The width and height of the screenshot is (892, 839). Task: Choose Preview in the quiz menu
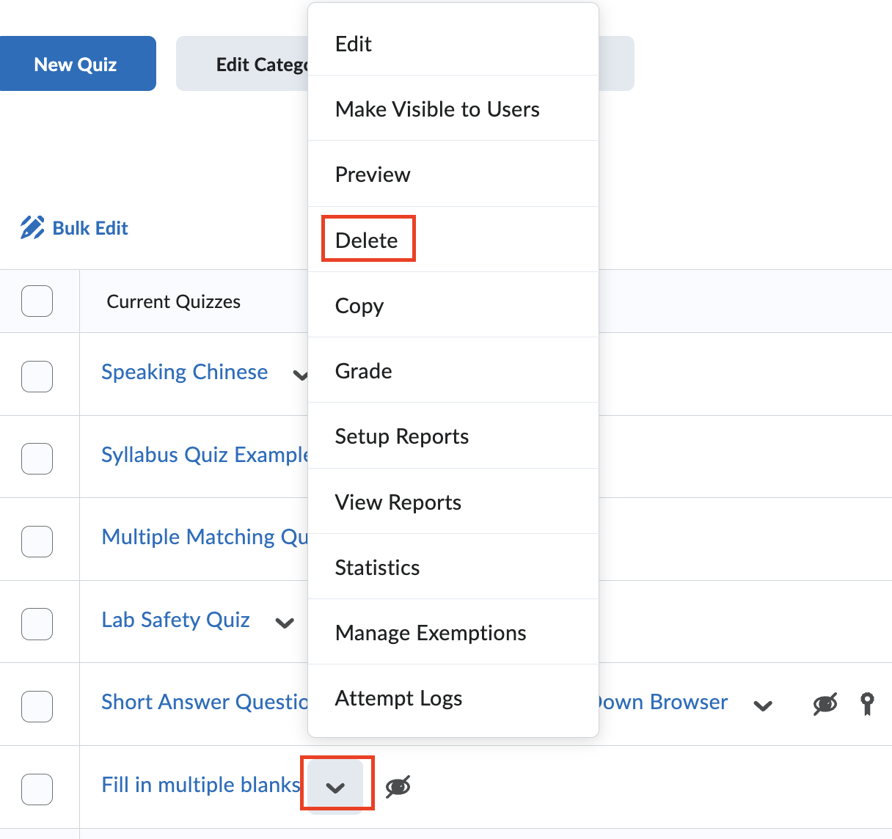pos(373,175)
